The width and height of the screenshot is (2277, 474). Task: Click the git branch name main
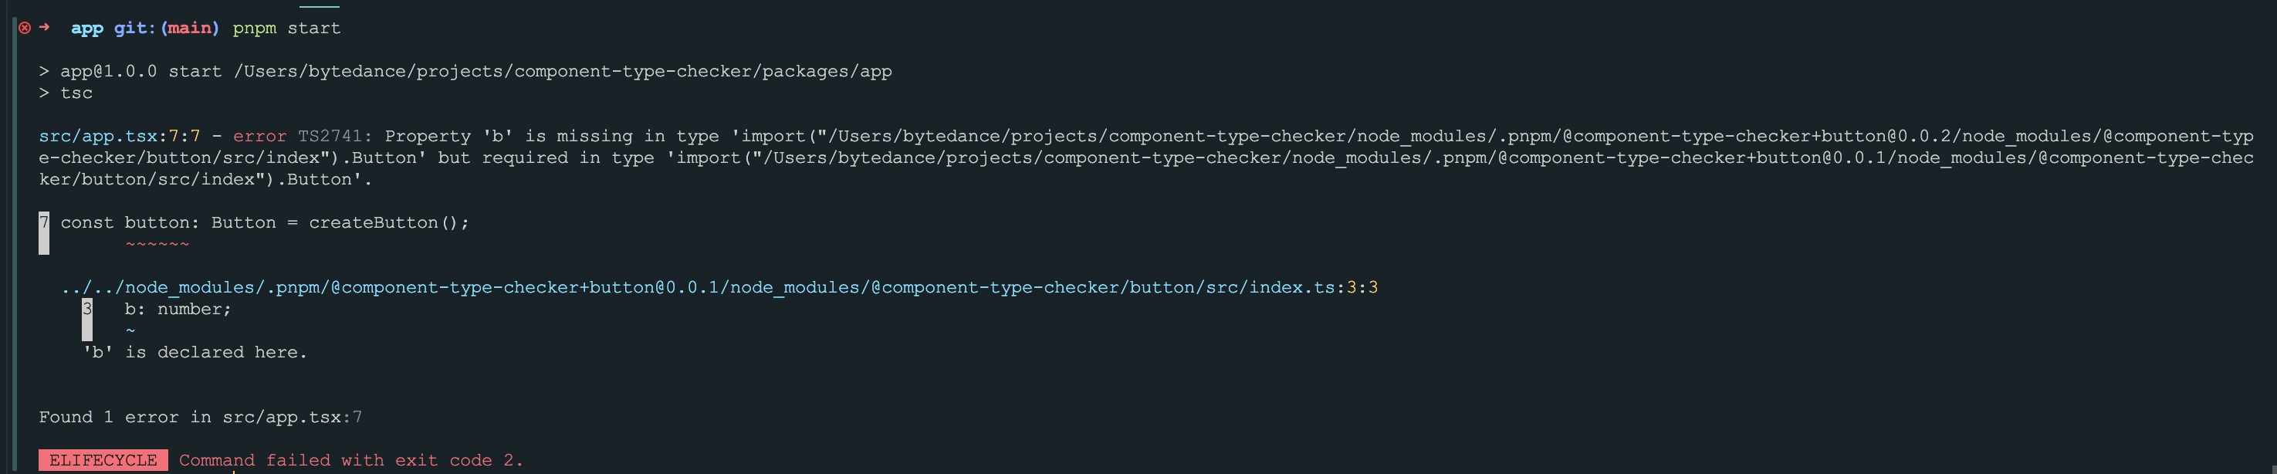(189, 29)
